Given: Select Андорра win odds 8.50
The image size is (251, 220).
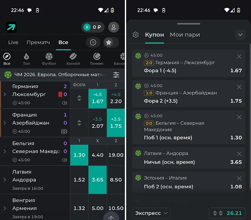Looking at the screenshot, I should pos(116,180).
